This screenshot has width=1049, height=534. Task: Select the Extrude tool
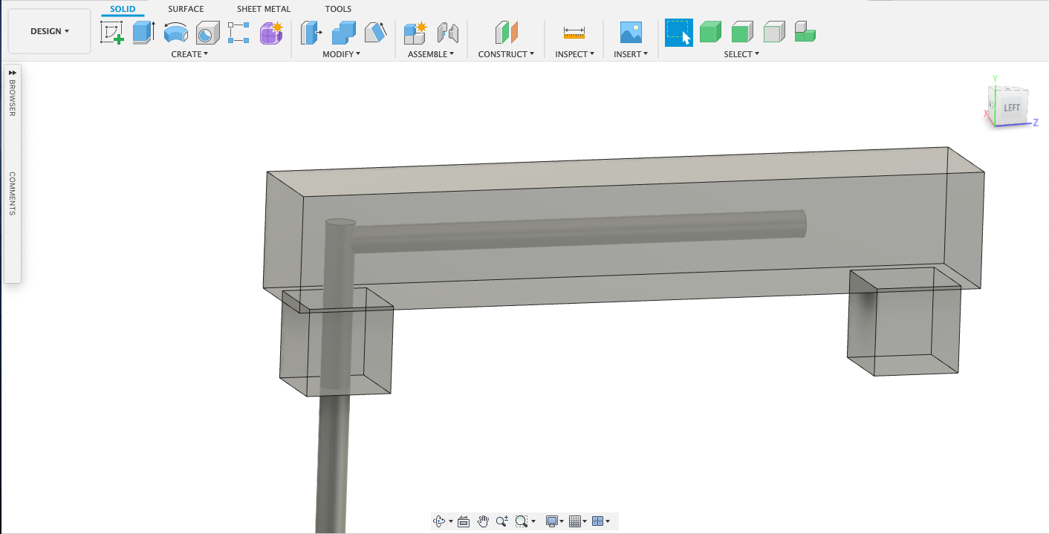143,33
